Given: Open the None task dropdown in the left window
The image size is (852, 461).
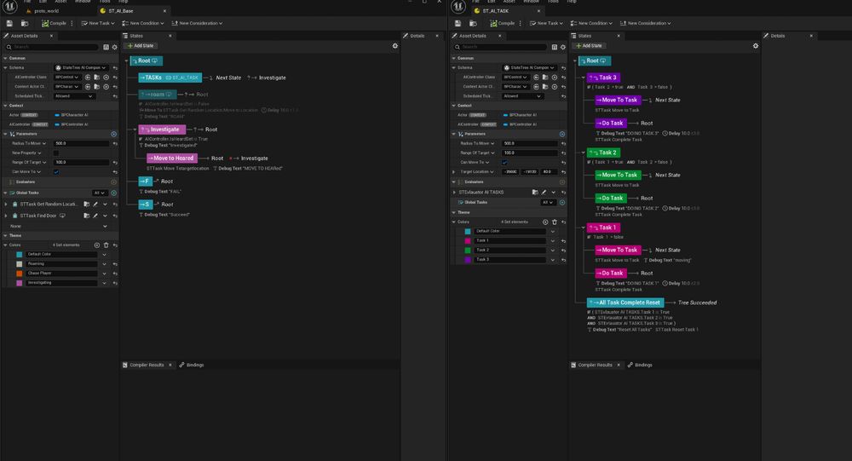Looking at the screenshot, I should 58,226.
